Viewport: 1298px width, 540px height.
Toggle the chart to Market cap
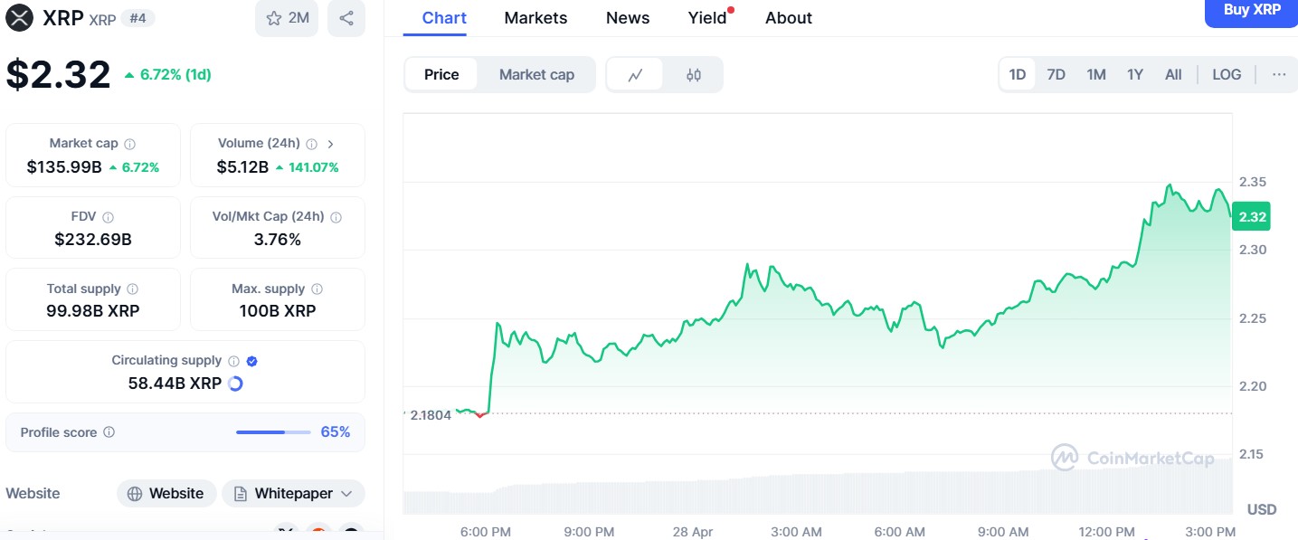coord(536,75)
